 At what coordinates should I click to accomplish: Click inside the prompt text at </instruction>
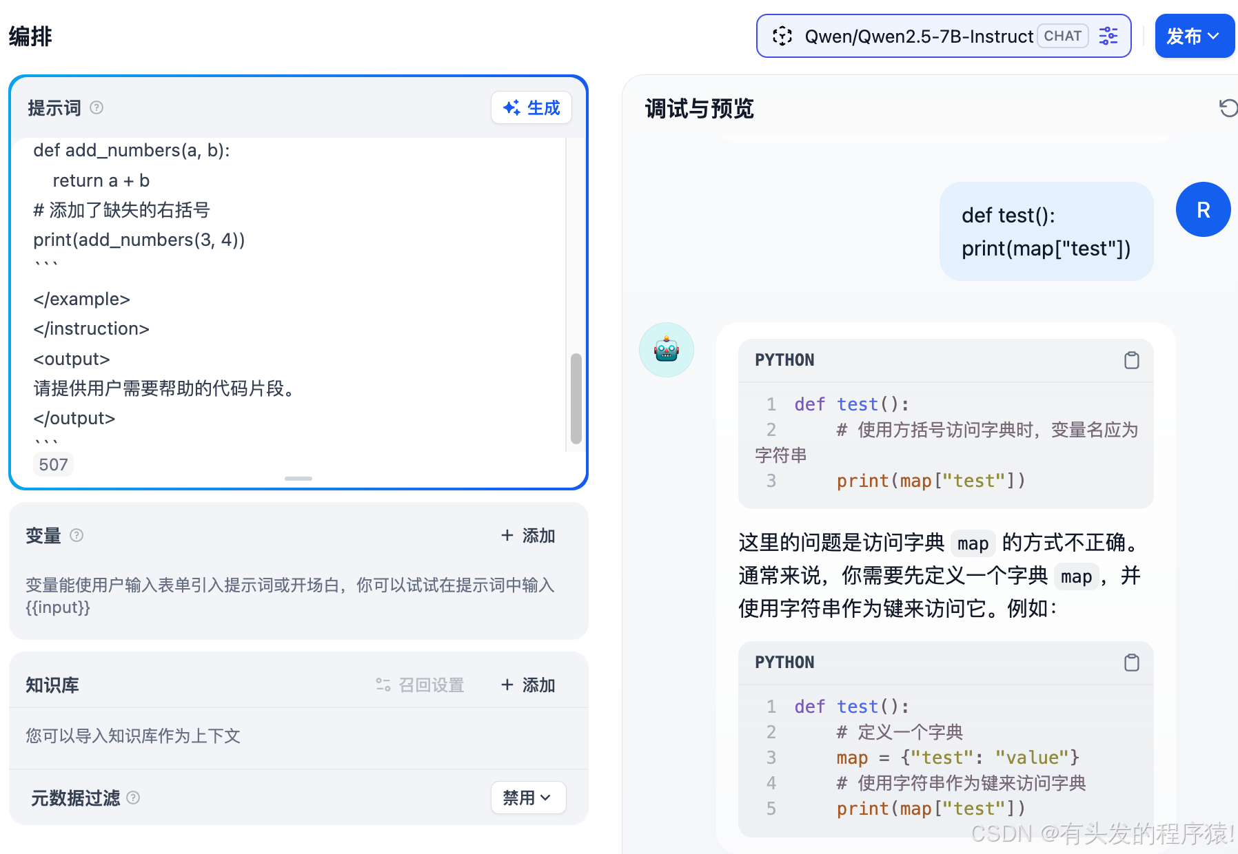pos(91,329)
